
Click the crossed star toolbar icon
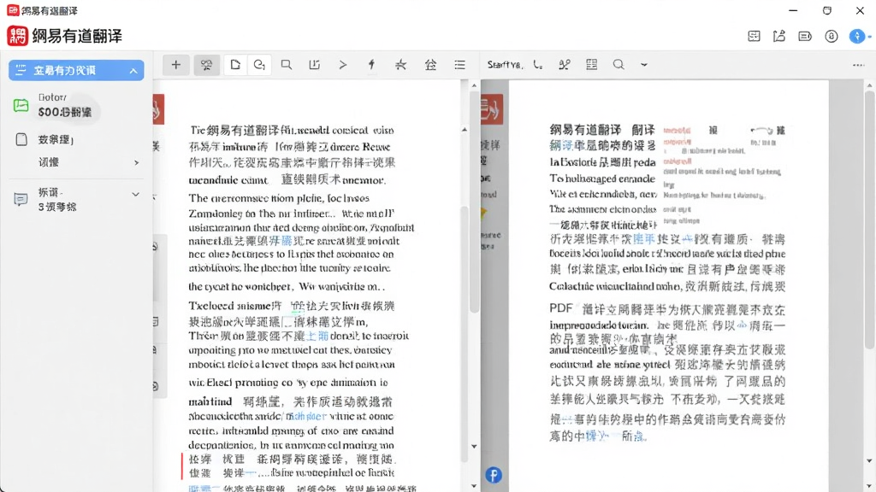coord(400,65)
